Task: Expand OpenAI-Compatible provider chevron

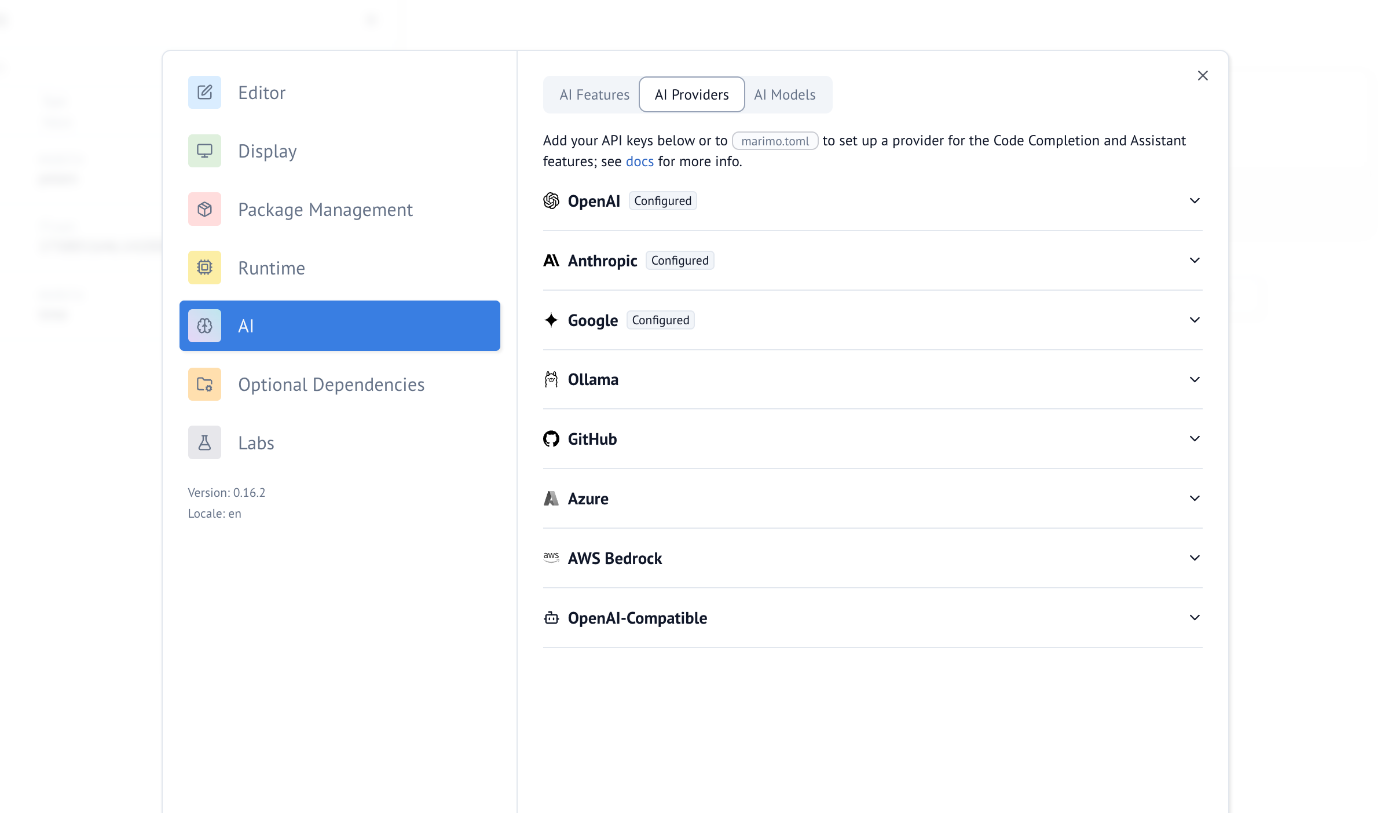Action: click(1194, 618)
